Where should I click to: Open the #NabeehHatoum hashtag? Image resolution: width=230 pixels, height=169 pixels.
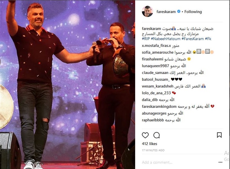pyautogui.click(x=165, y=39)
